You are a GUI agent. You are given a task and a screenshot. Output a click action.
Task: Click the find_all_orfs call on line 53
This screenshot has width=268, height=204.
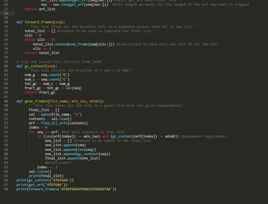[x=54, y=123]
